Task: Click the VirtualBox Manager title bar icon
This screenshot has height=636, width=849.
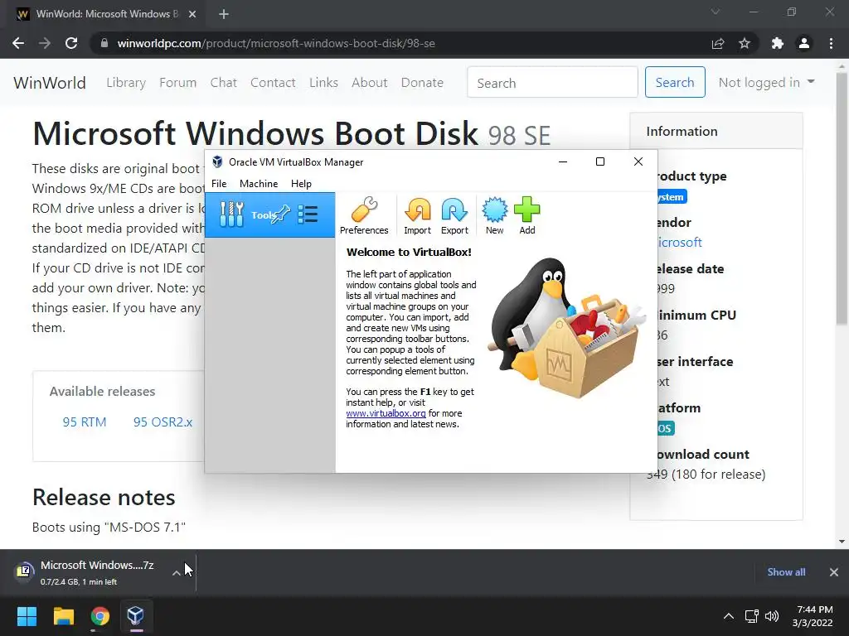Action: coord(217,161)
